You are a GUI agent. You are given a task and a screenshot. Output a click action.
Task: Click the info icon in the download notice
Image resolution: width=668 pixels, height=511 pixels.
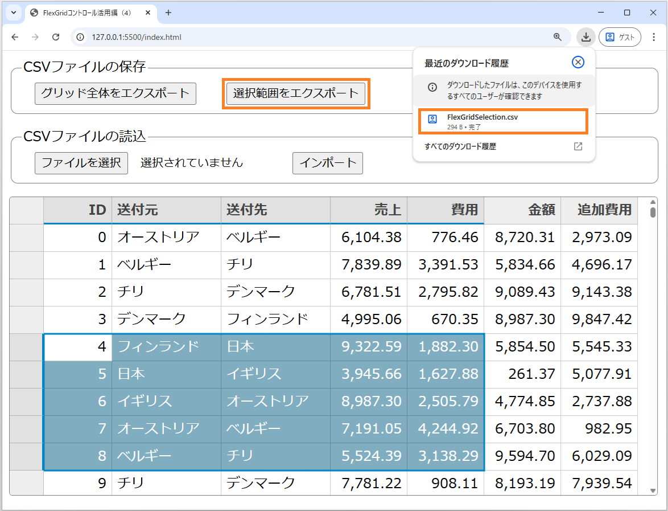[x=432, y=87]
